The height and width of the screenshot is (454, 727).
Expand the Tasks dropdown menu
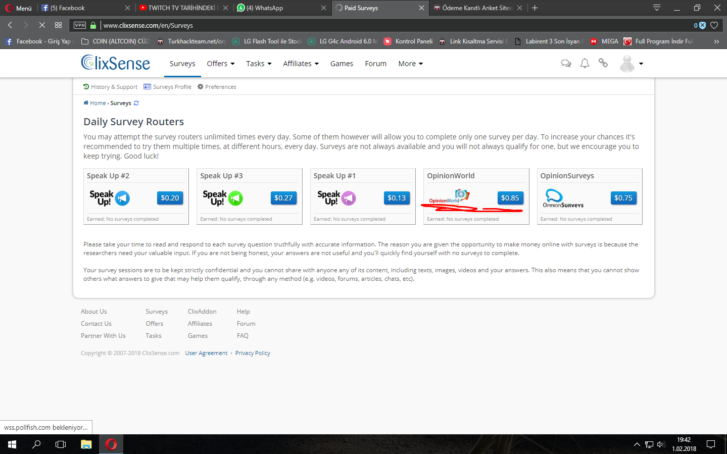tap(259, 64)
